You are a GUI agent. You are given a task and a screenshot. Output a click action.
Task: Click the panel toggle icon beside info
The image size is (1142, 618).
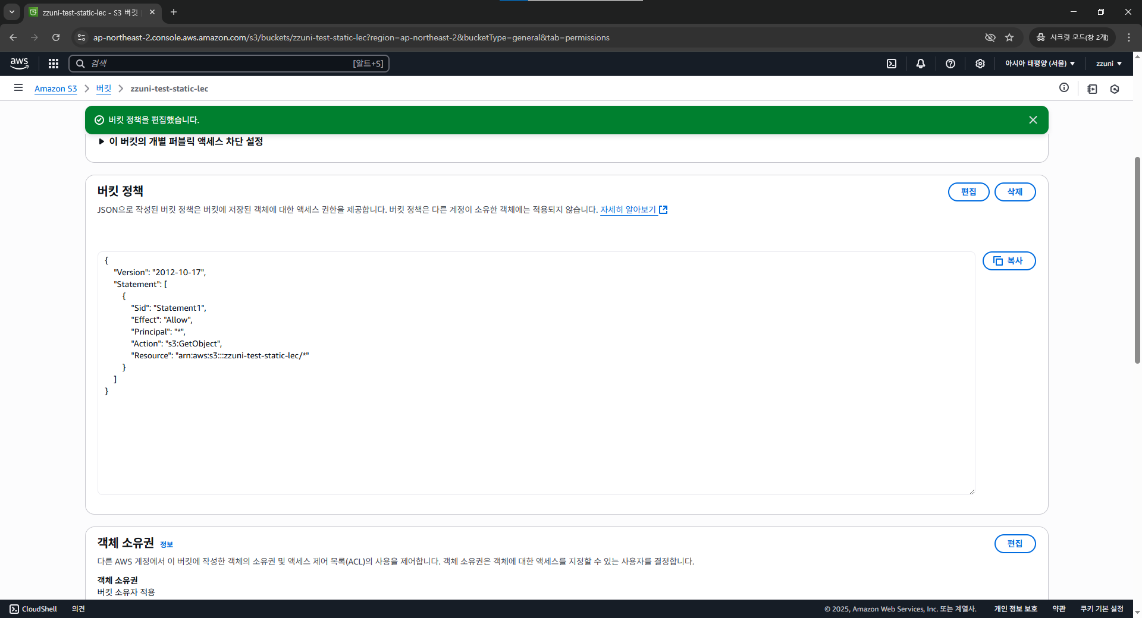click(1092, 89)
